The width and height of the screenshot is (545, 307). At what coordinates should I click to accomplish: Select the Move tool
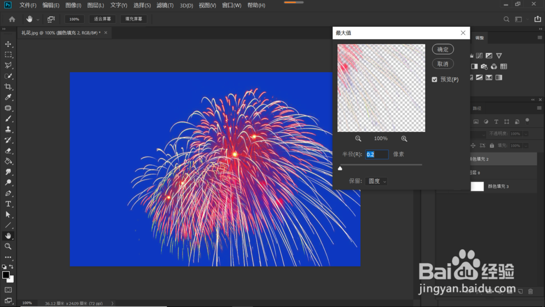[x=8, y=44]
